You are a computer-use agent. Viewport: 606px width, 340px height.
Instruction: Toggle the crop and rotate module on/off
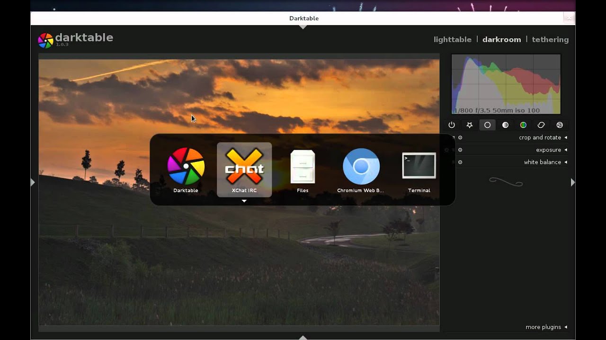click(x=460, y=138)
